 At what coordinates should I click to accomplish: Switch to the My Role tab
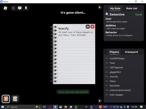(115, 8)
